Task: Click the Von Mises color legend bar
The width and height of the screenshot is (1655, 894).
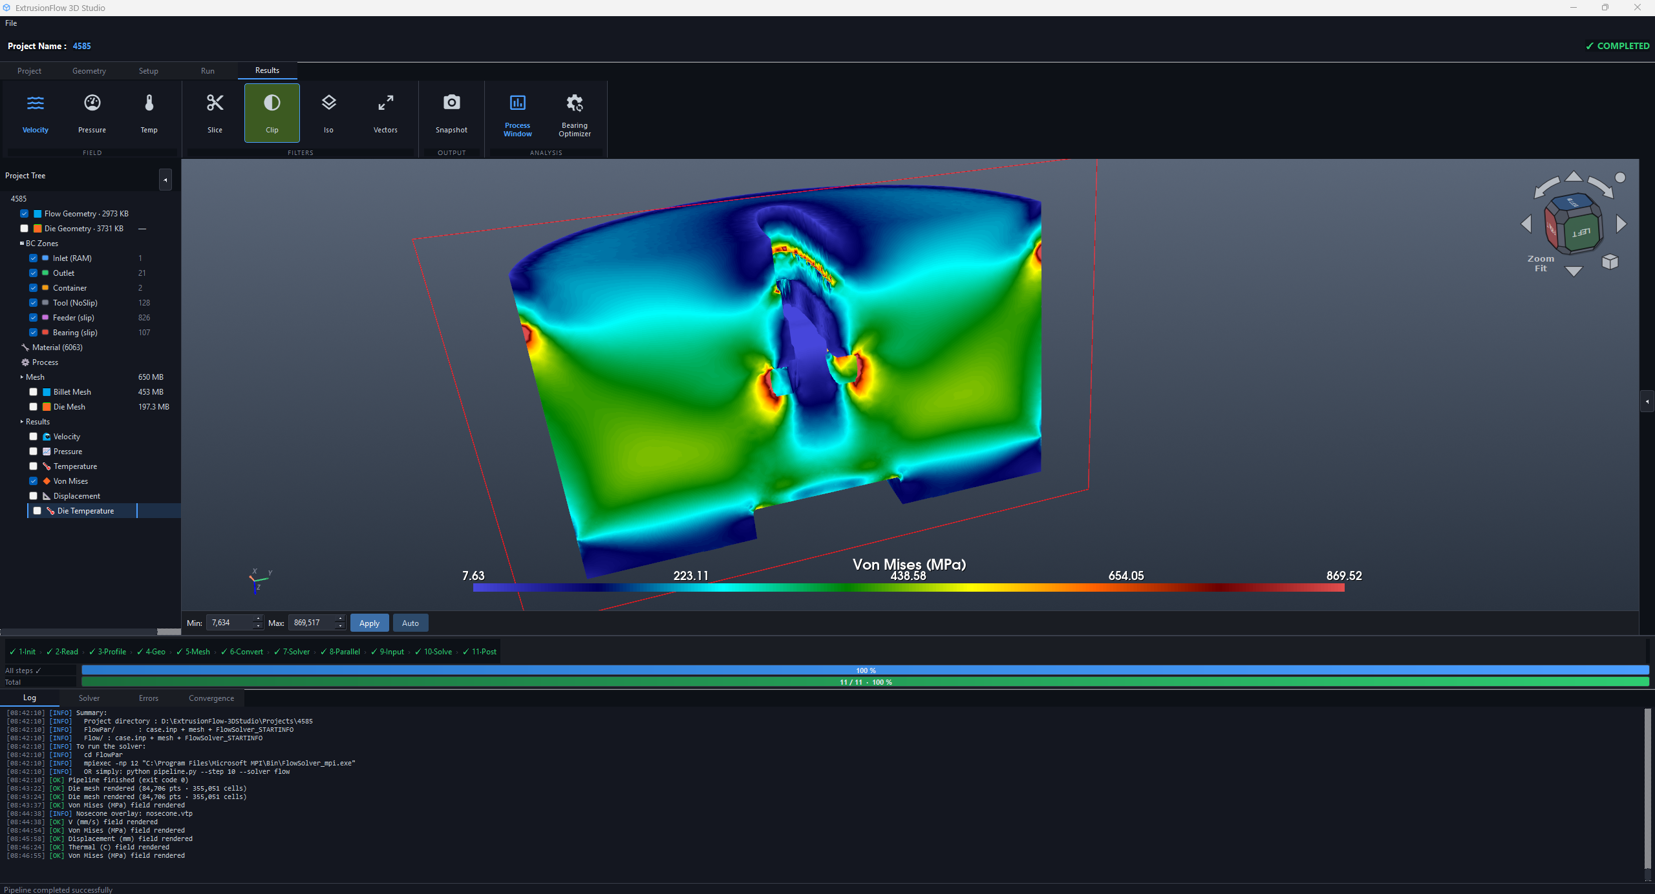Action: (908, 588)
